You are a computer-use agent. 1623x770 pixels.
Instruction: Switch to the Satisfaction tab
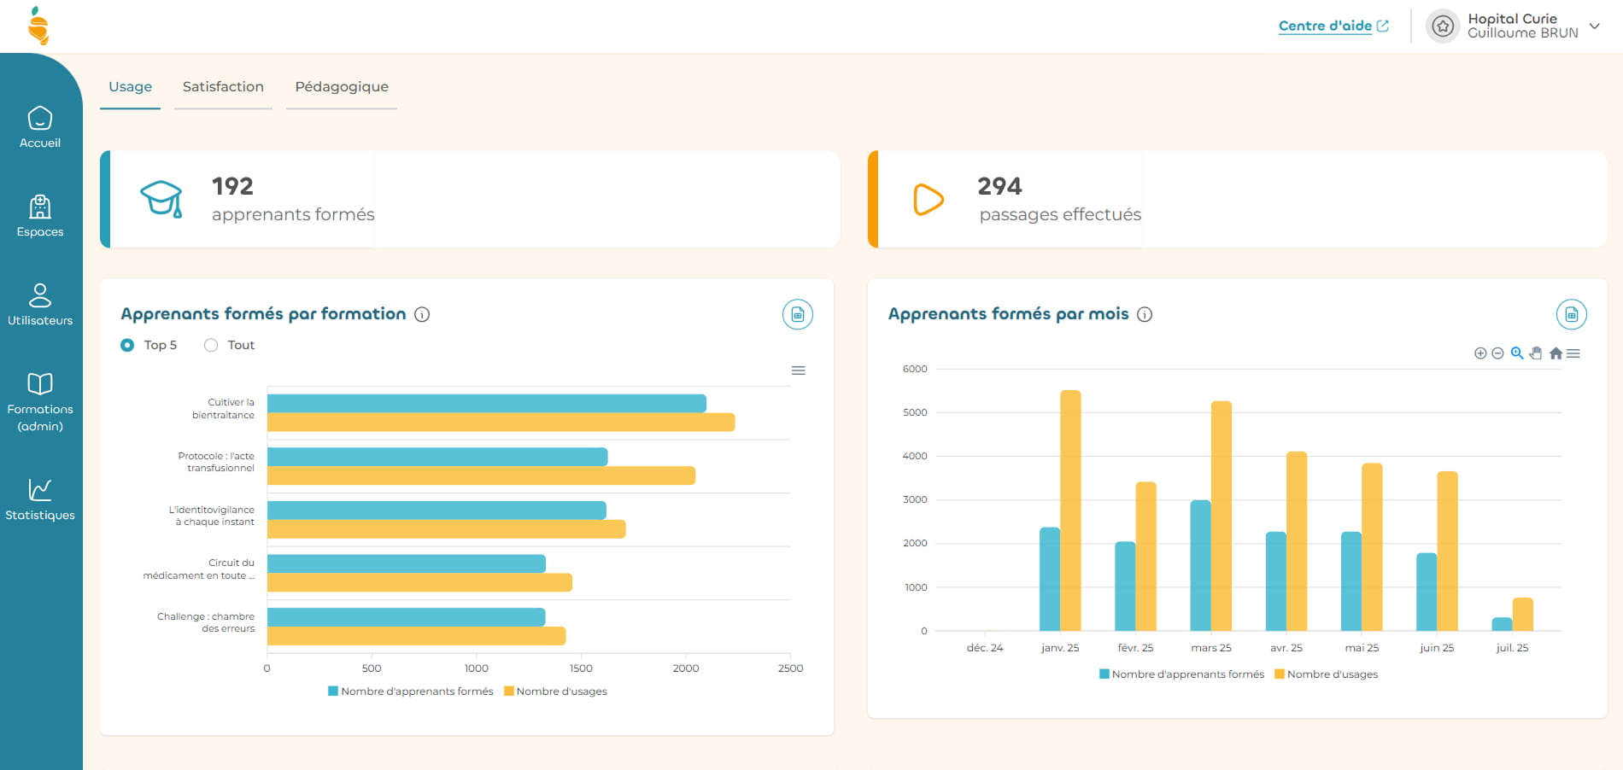click(x=223, y=87)
